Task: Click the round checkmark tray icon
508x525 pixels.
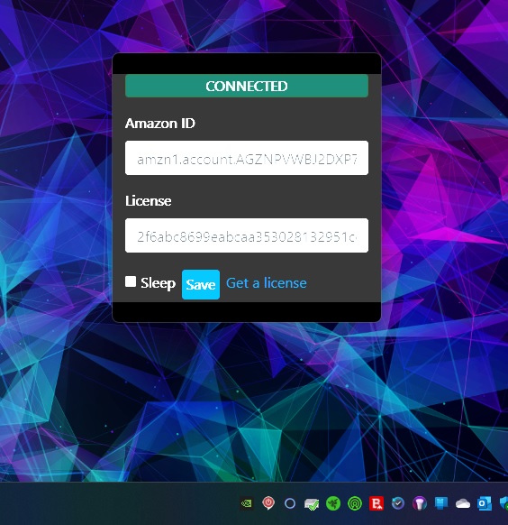Action: coord(398,503)
